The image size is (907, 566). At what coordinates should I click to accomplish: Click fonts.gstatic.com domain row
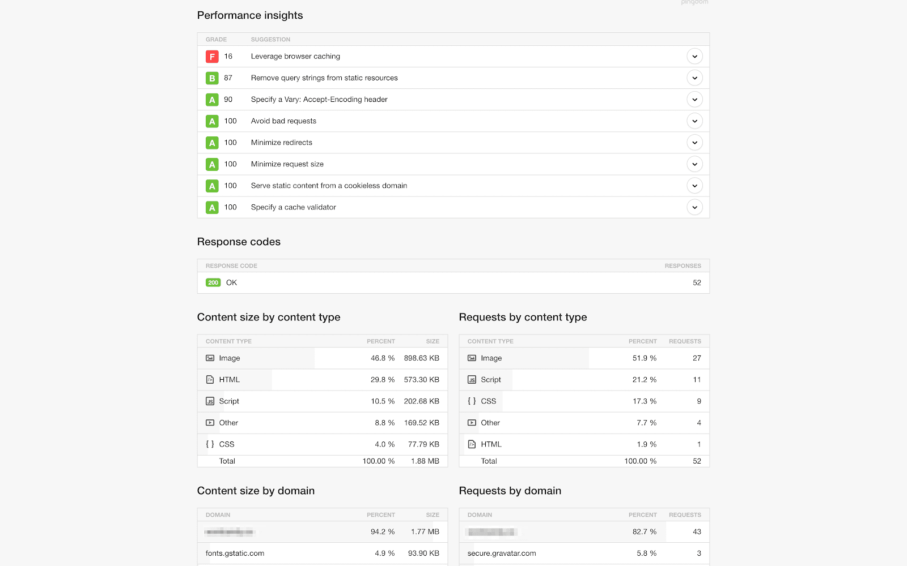pyautogui.click(x=235, y=554)
